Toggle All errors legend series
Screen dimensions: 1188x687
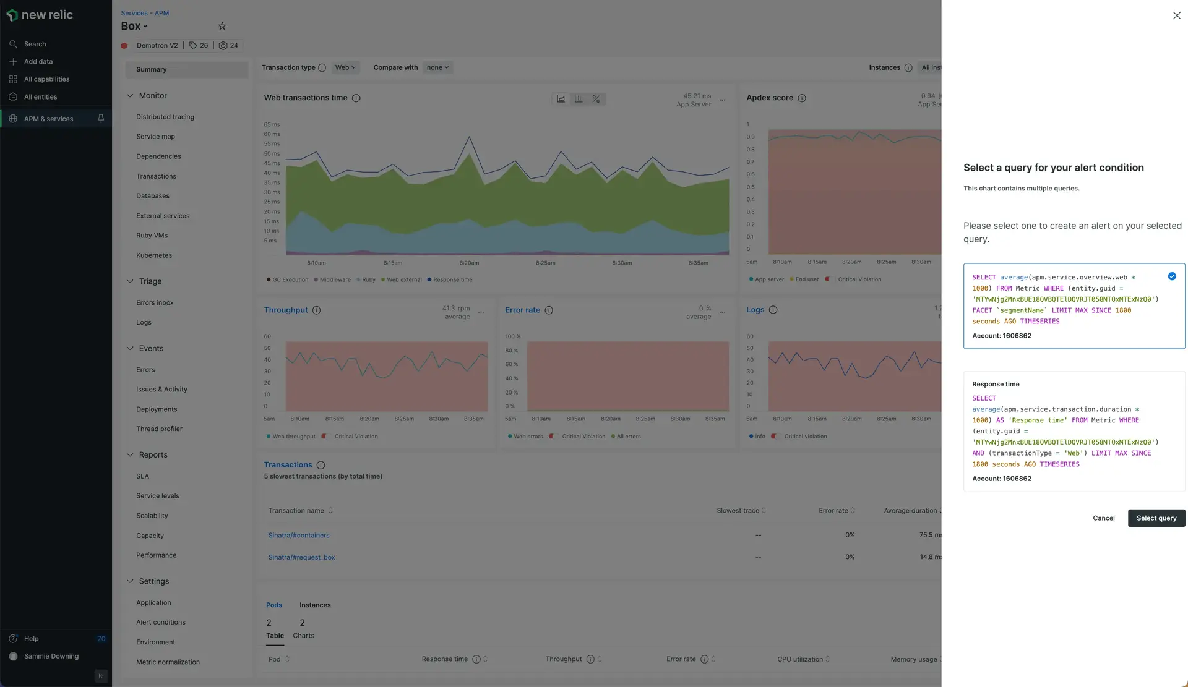(x=626, y=437)
